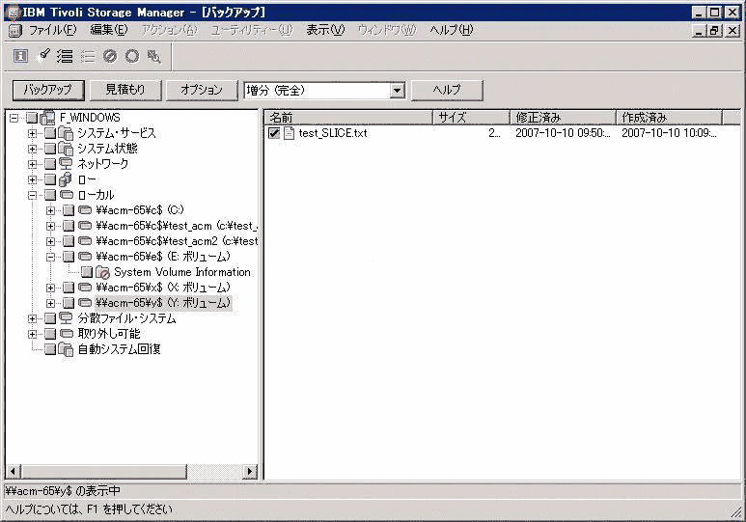
Task: Expand the X: ボリューム node
Action: (x=50, y=288)
